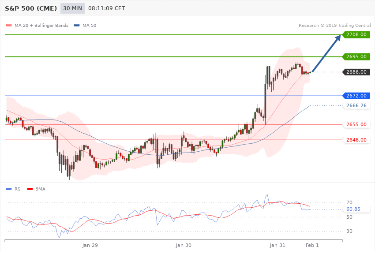Click the 9MA red legend swatch

(30, 189)
